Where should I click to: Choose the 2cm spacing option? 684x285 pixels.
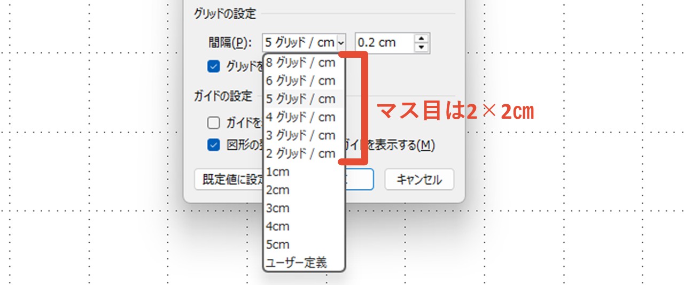point(304,190)
